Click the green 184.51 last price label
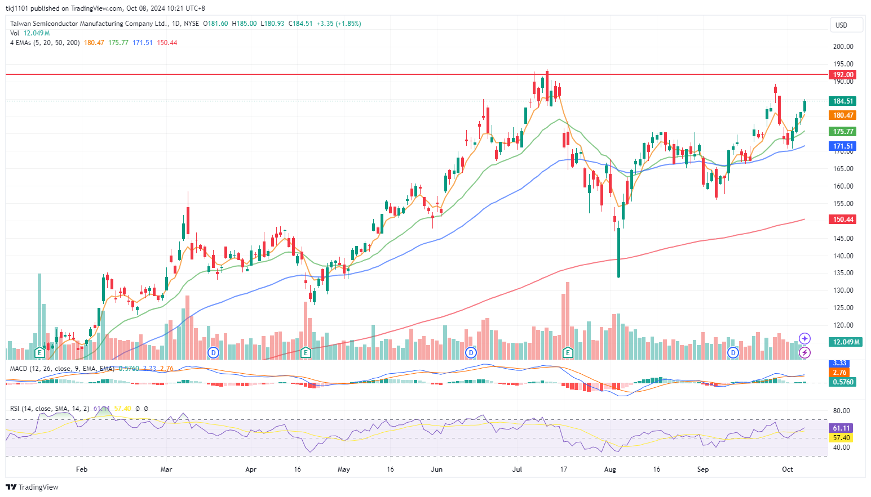This screenshot has height=497, width=871. coord(843,101)
